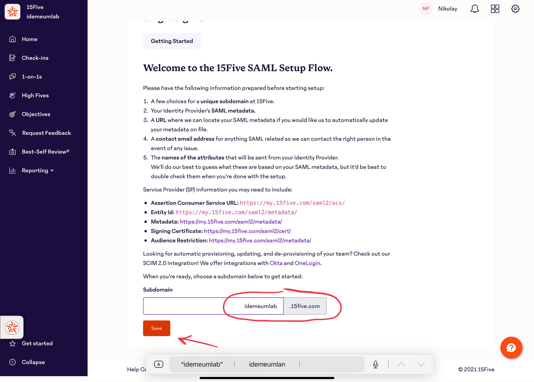Click the Entity Id URL text
The width and height of the screenshot is (534, 382).
[236, 212]
